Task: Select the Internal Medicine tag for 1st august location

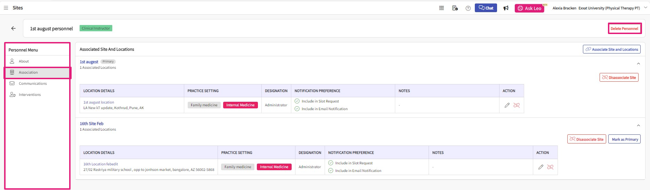Action: pyautogui.click(x=240, y=105)
